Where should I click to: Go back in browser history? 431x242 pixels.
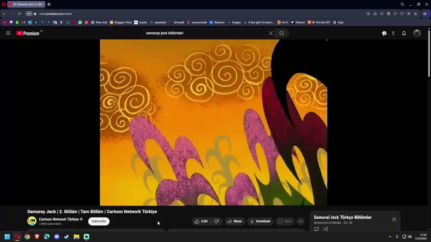pyautogui.click(x=4, y=14)
